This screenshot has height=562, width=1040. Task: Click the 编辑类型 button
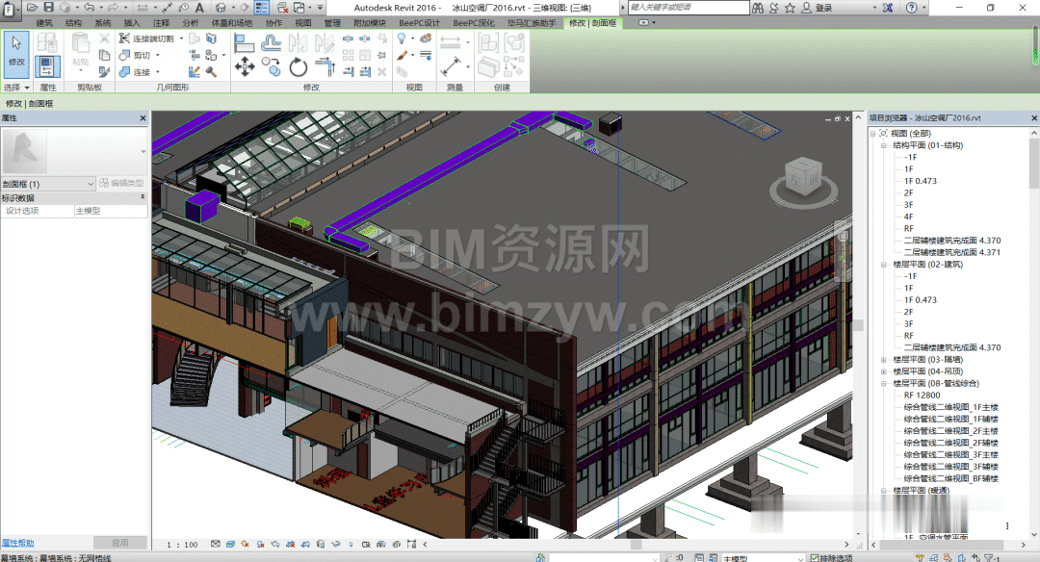click(x=122, y=183)
